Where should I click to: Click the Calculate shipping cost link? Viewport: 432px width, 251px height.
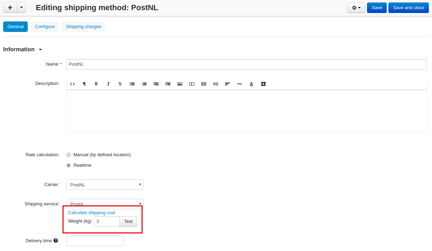click(92, 213)
